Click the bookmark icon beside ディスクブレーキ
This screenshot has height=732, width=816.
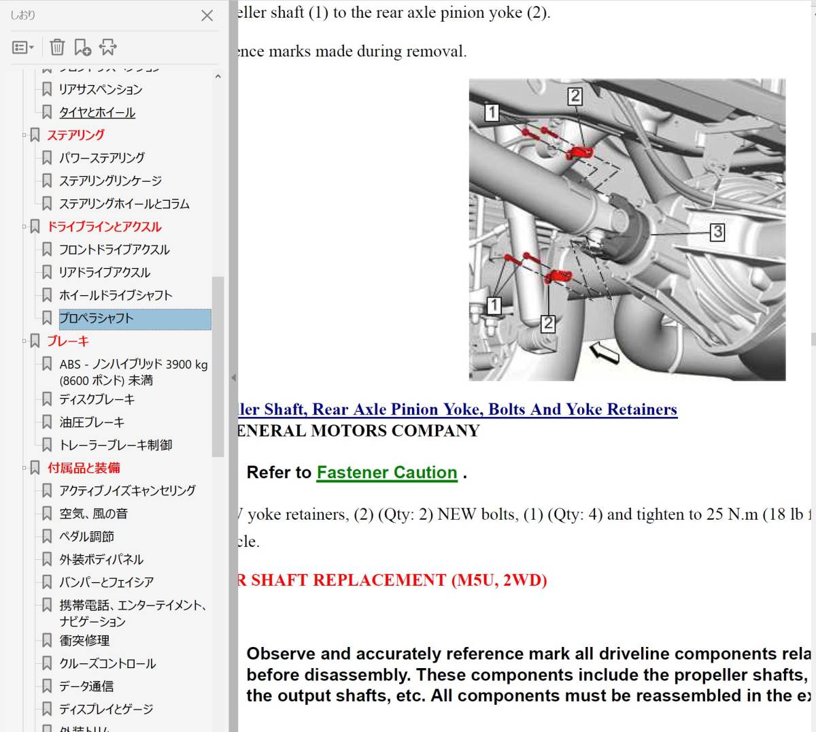47,399
